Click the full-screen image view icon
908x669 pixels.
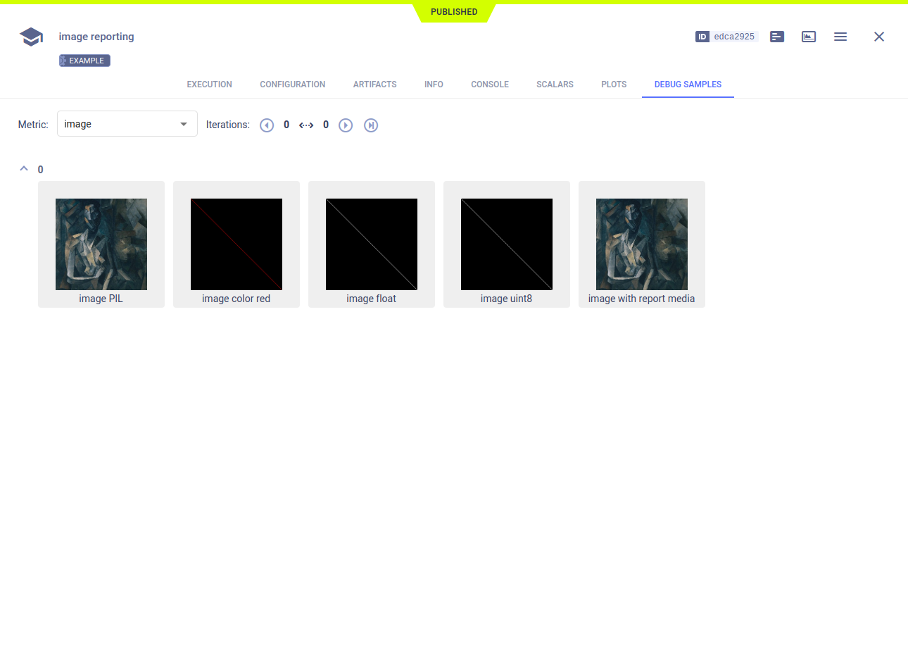coord(808,36)
